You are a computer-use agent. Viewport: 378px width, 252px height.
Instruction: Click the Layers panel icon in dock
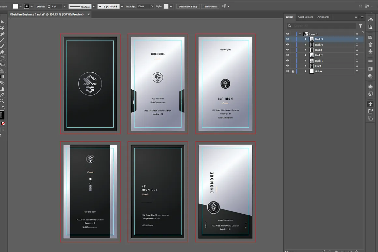point(371,104)
